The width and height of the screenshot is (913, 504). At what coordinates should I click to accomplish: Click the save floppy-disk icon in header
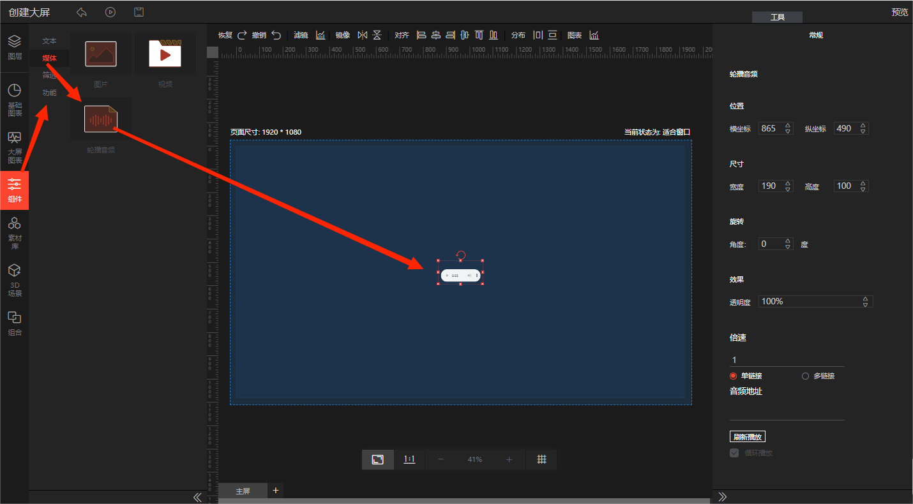click(x=139, y=12)
